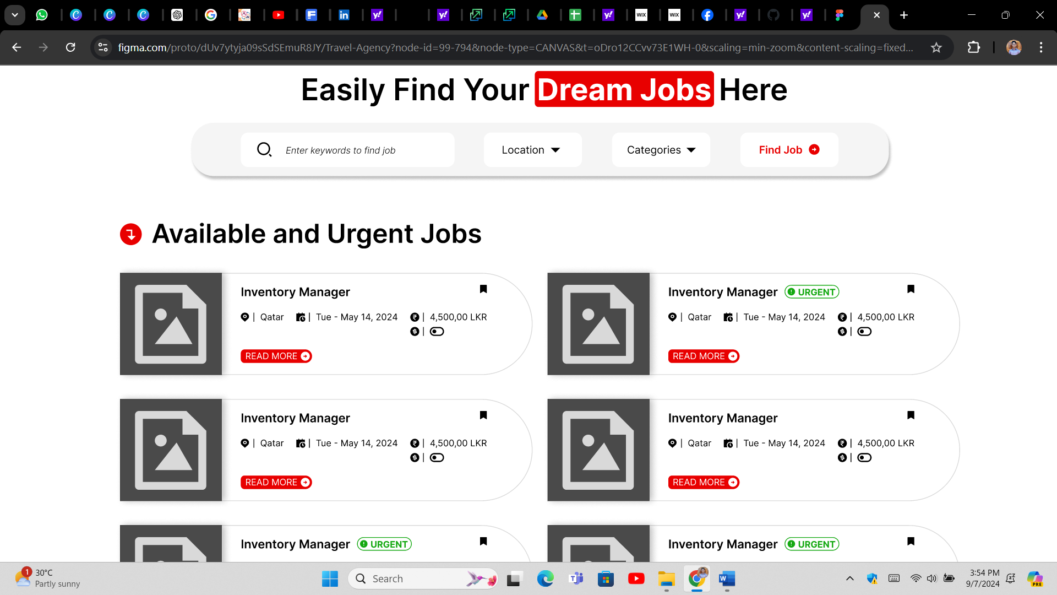The image size is (1057, 595).
Task: Click READ MORE on the first job card
Action: coord(276,356)
